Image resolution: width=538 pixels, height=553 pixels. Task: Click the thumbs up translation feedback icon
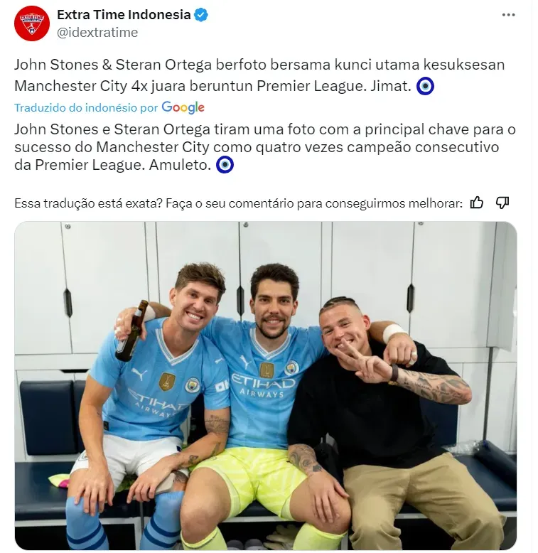(477, 203)
